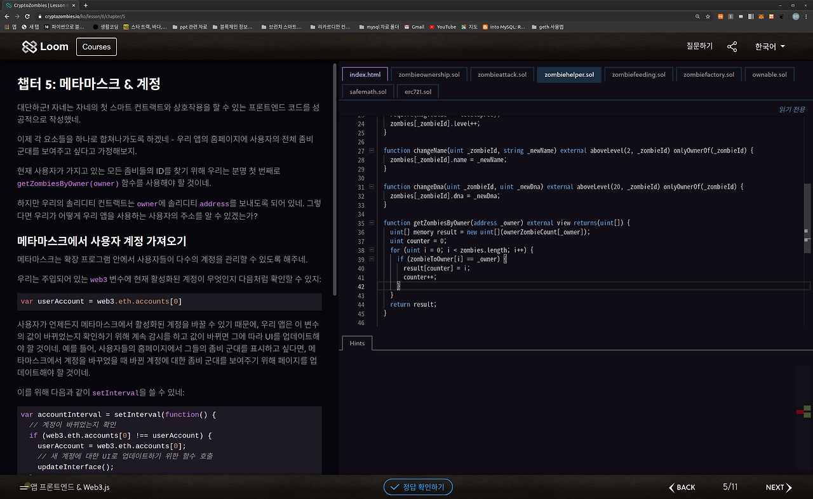Image resolution: width=813 pixels, height=499 pixels.
Task: Click the 정답 확인하기 check answer button
Action: [x=418, y=488]
